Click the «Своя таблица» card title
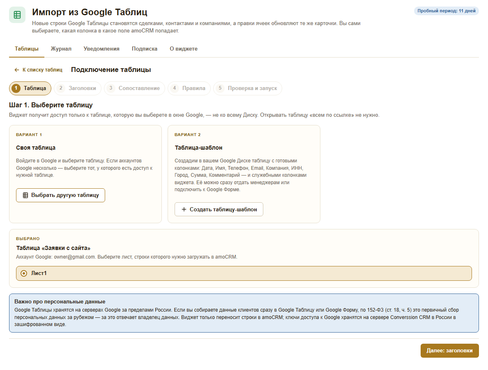The image size is (488, 370). tap(36, 148)
